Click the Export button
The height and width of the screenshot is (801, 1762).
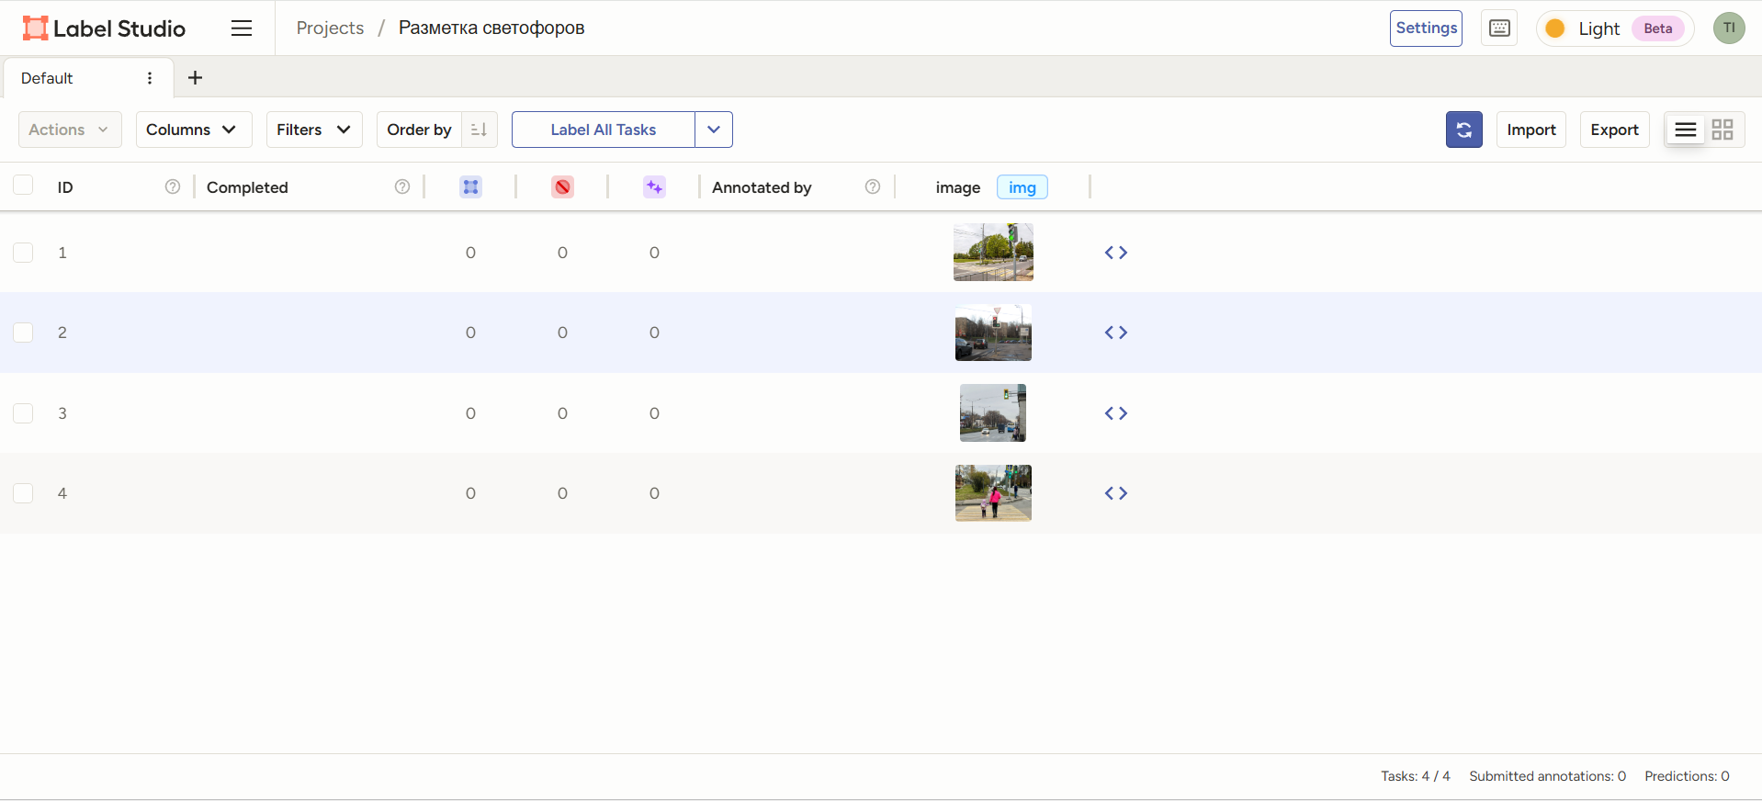pyautogui.click(x=1614, y=130)
